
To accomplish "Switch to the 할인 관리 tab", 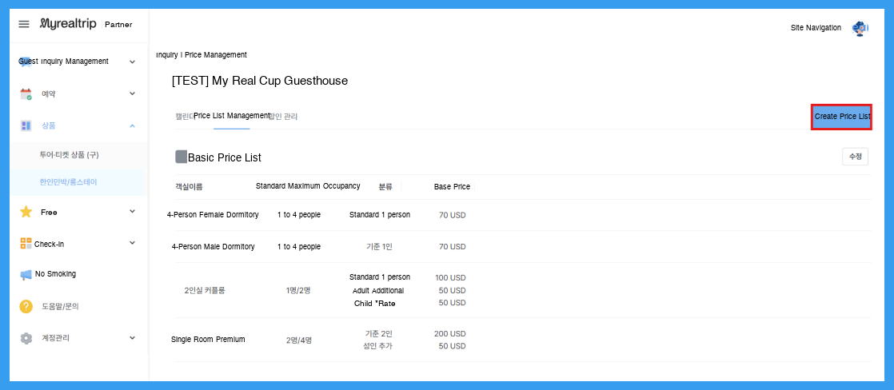I will (283, 117).
